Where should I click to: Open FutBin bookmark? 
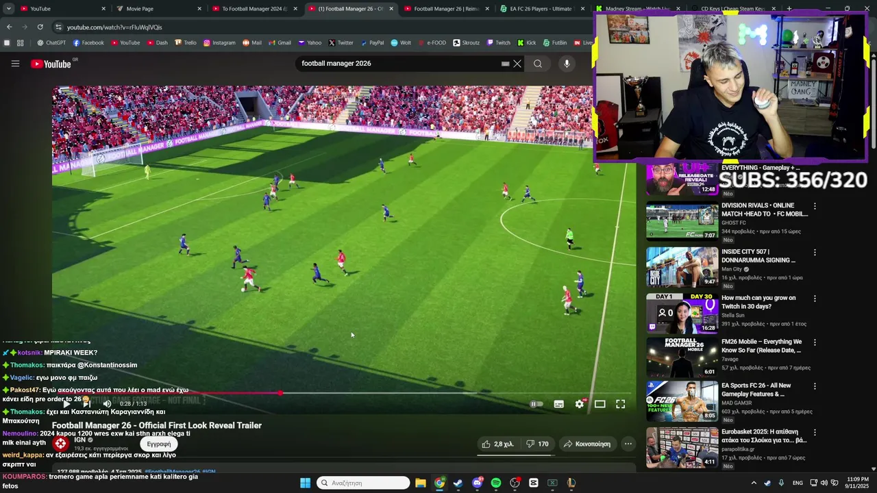[x=555, y=42]
